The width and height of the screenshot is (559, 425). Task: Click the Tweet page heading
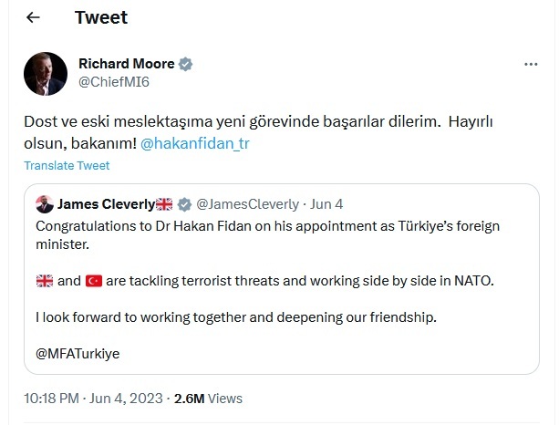[x=100, y=17]
